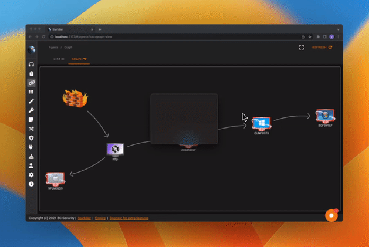Select the Windows agent node QLNP2GTU

point(261,124)
